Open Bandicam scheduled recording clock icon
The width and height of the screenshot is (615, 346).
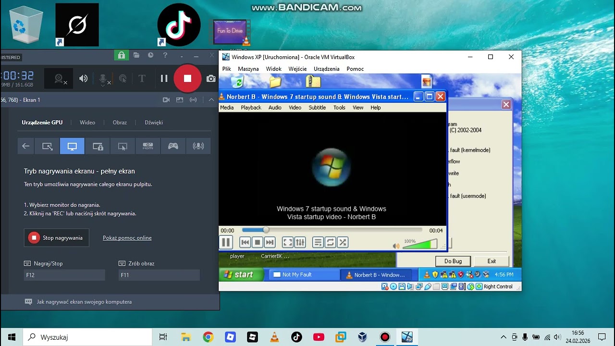click(x=150, y=55)
